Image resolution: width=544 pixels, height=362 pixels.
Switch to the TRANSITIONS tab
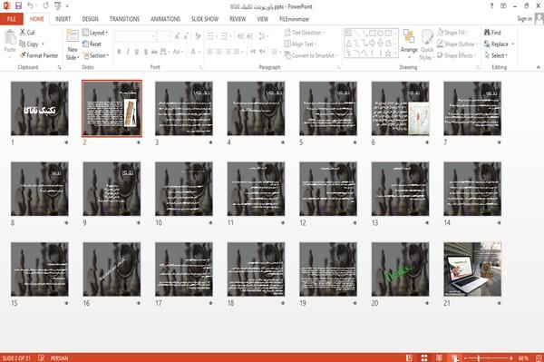point(124,19)
